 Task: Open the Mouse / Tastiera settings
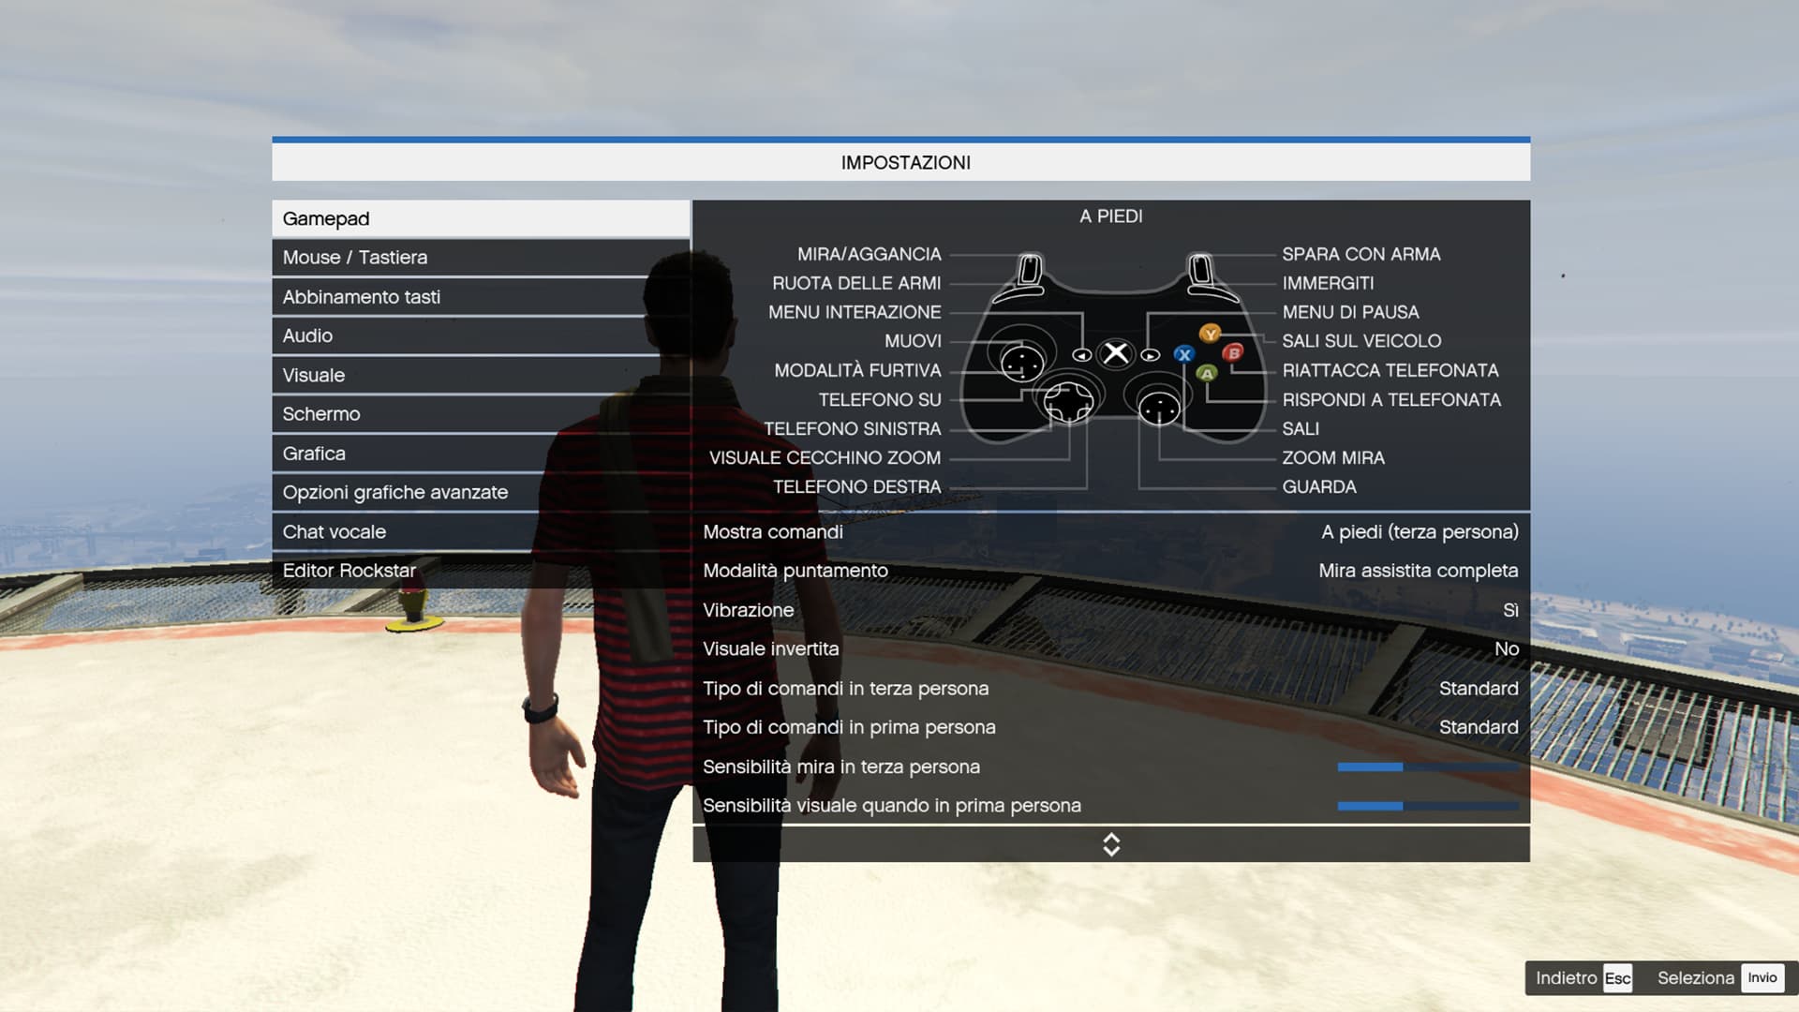pos(481,258)
